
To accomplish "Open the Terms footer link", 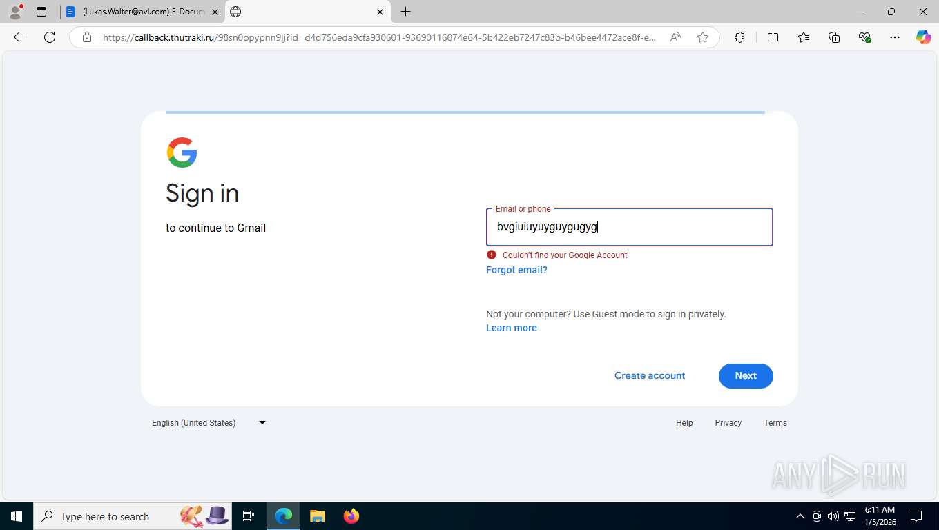I will [x=775, y=423].
